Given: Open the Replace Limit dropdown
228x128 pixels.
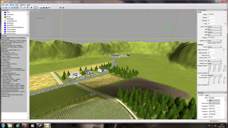Looking at the screenshot, I should tap(215, 41).
